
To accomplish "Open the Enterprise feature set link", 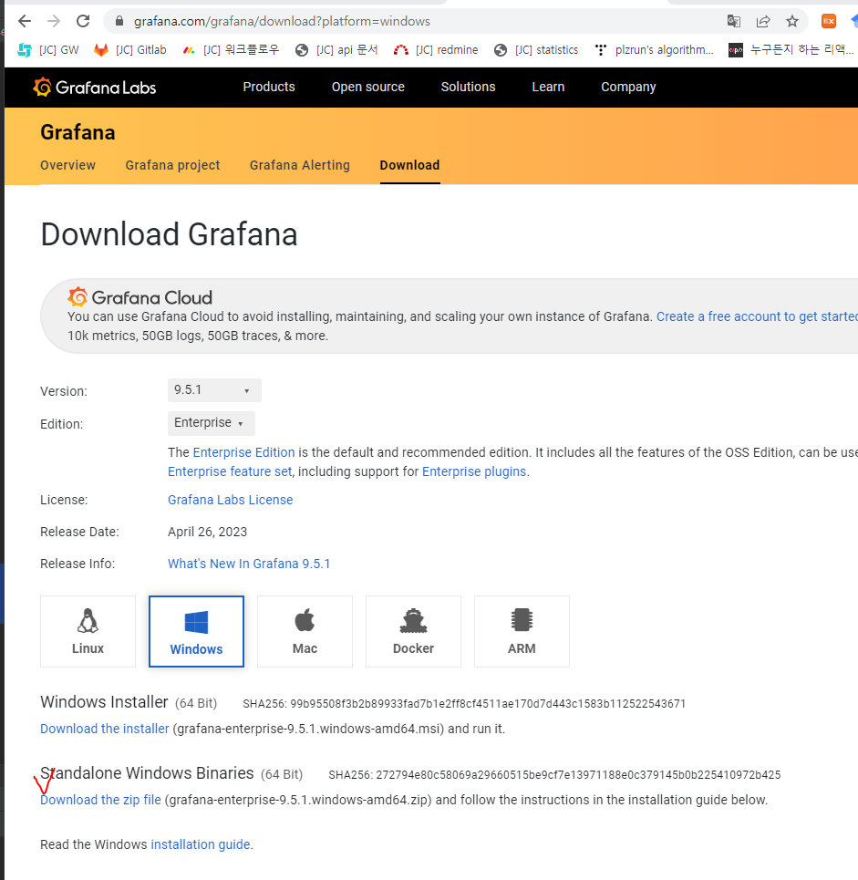I will pyautogui.click(x=230, y=471).
